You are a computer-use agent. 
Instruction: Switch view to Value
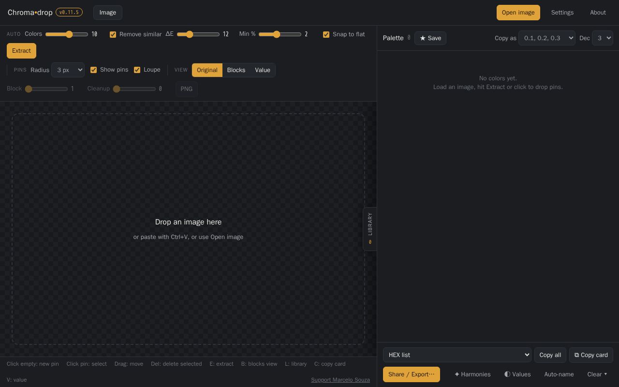[x=263, y=70]
